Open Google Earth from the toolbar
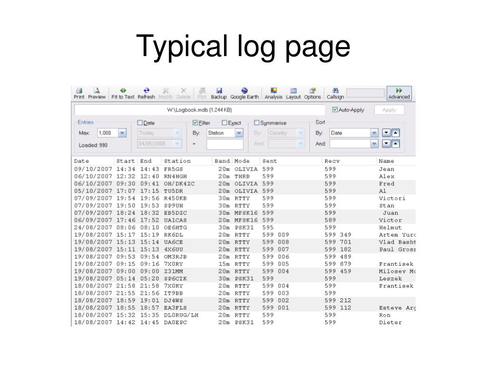The image size is (487, 365). tap(244, 94)
